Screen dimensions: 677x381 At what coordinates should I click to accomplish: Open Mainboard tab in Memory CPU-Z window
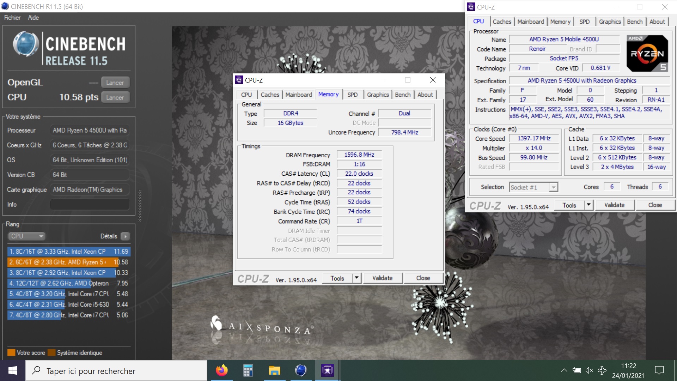(299, 95)
